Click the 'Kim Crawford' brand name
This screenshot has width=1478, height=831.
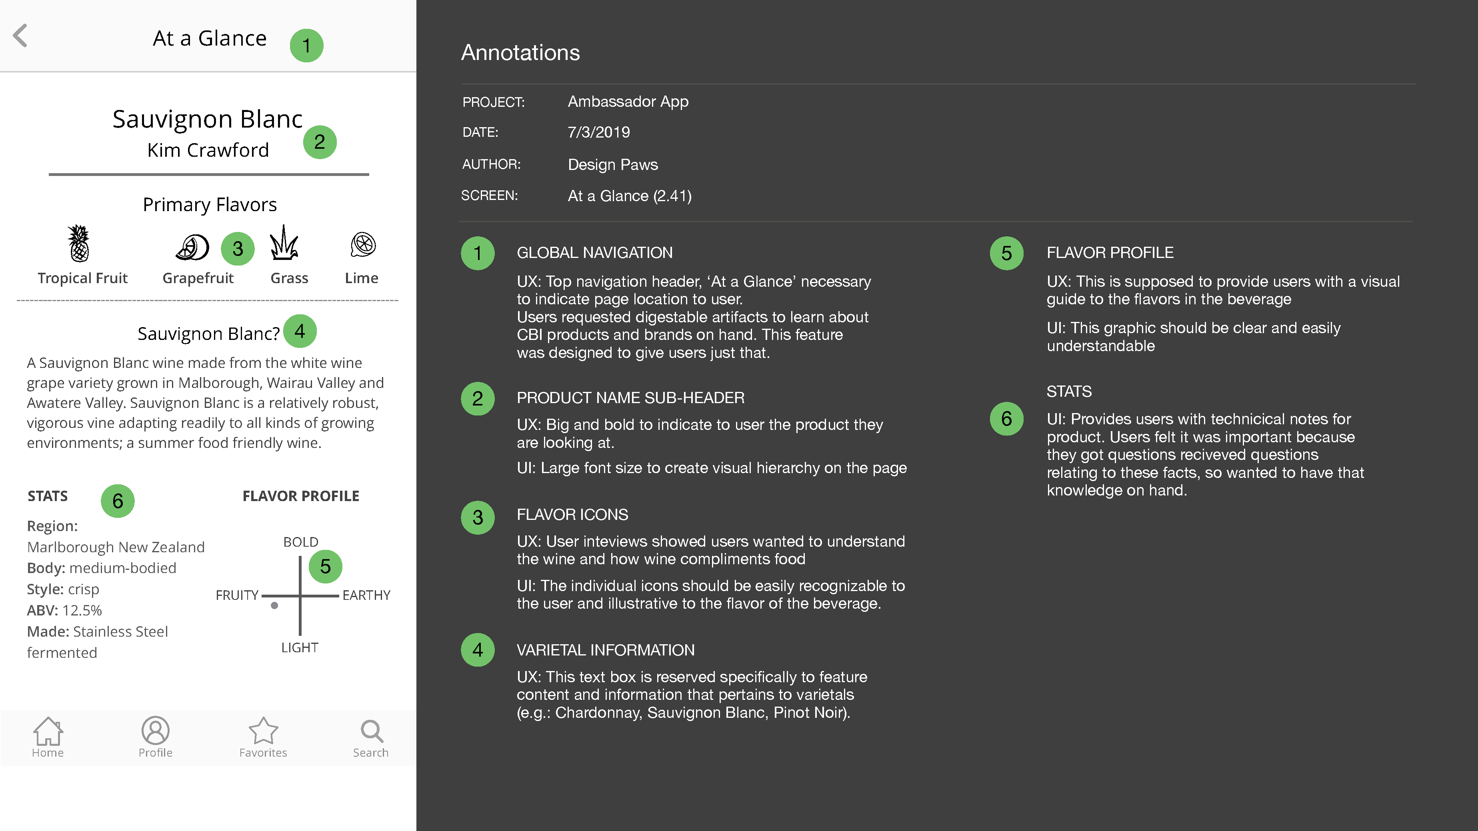208,150
